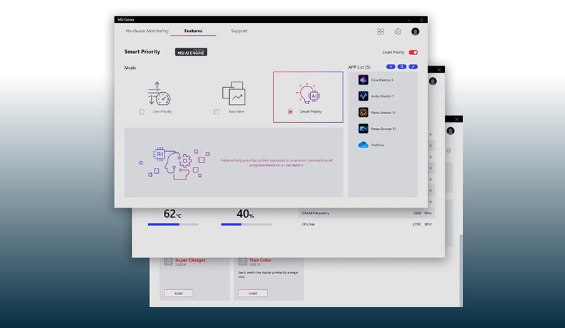
Task: Search the APP list with magnifier icon
Action: coord(402,66)
